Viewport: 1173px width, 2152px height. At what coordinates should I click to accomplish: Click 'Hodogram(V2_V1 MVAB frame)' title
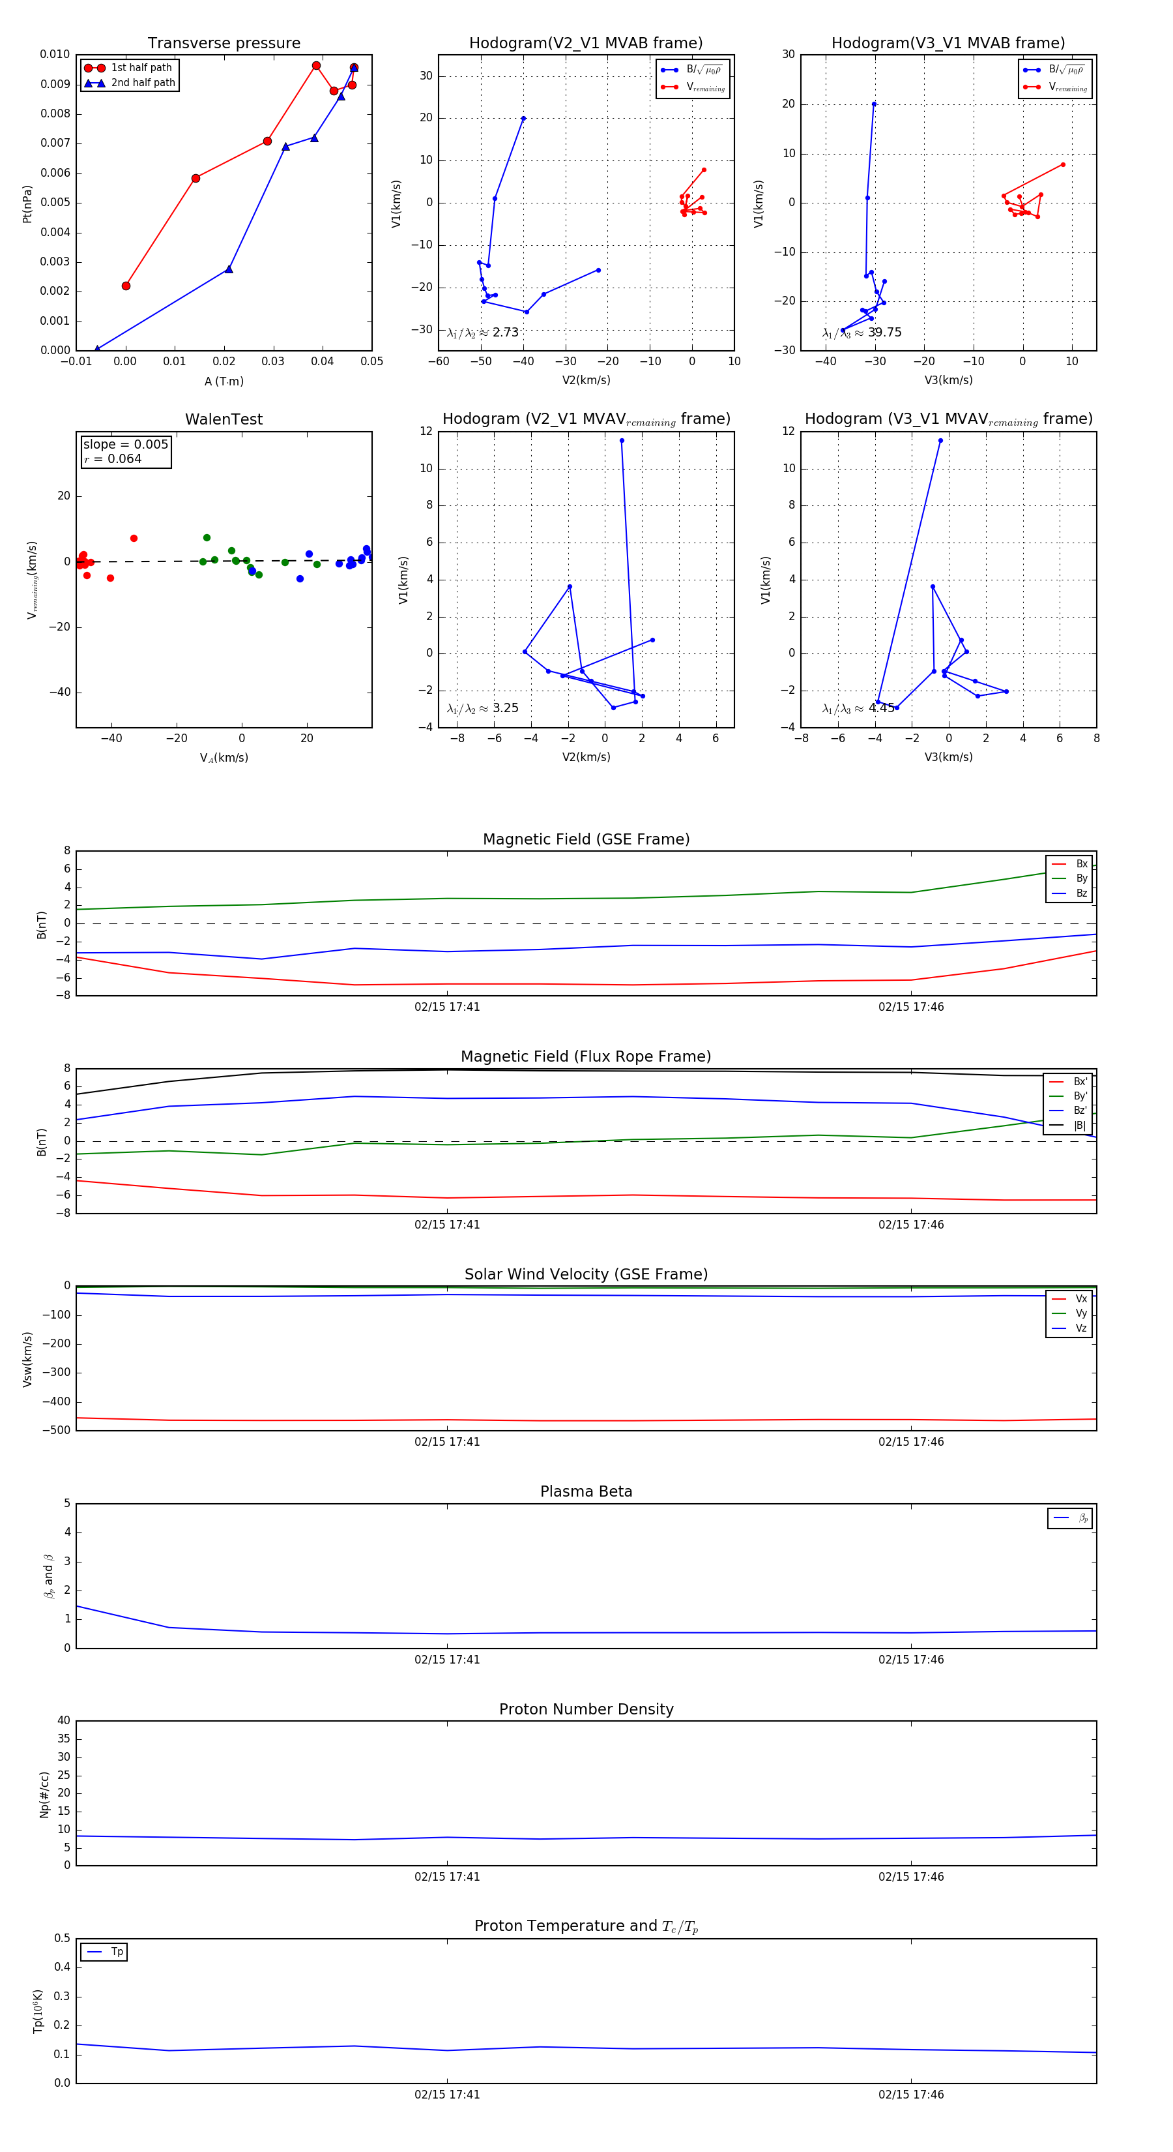tap(586, 44)
